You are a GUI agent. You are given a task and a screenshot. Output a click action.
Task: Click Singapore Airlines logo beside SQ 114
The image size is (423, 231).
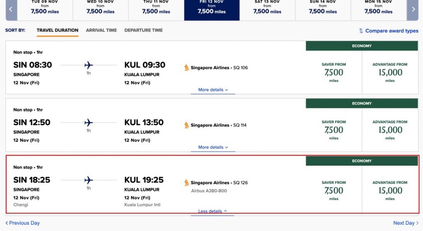(186, 125)
